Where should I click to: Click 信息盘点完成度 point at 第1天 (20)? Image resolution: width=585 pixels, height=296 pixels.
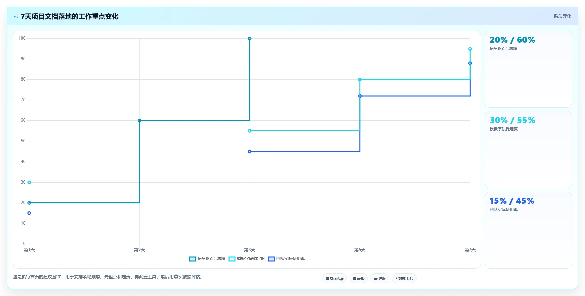(x=29, y=203)
